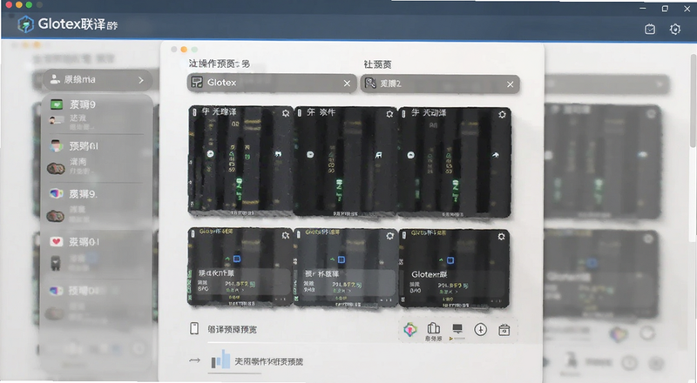This screenshot has height=383, width=697.
Task: Click the blue bar chart icon at the bottom
Action: click(x=221, y=359)
